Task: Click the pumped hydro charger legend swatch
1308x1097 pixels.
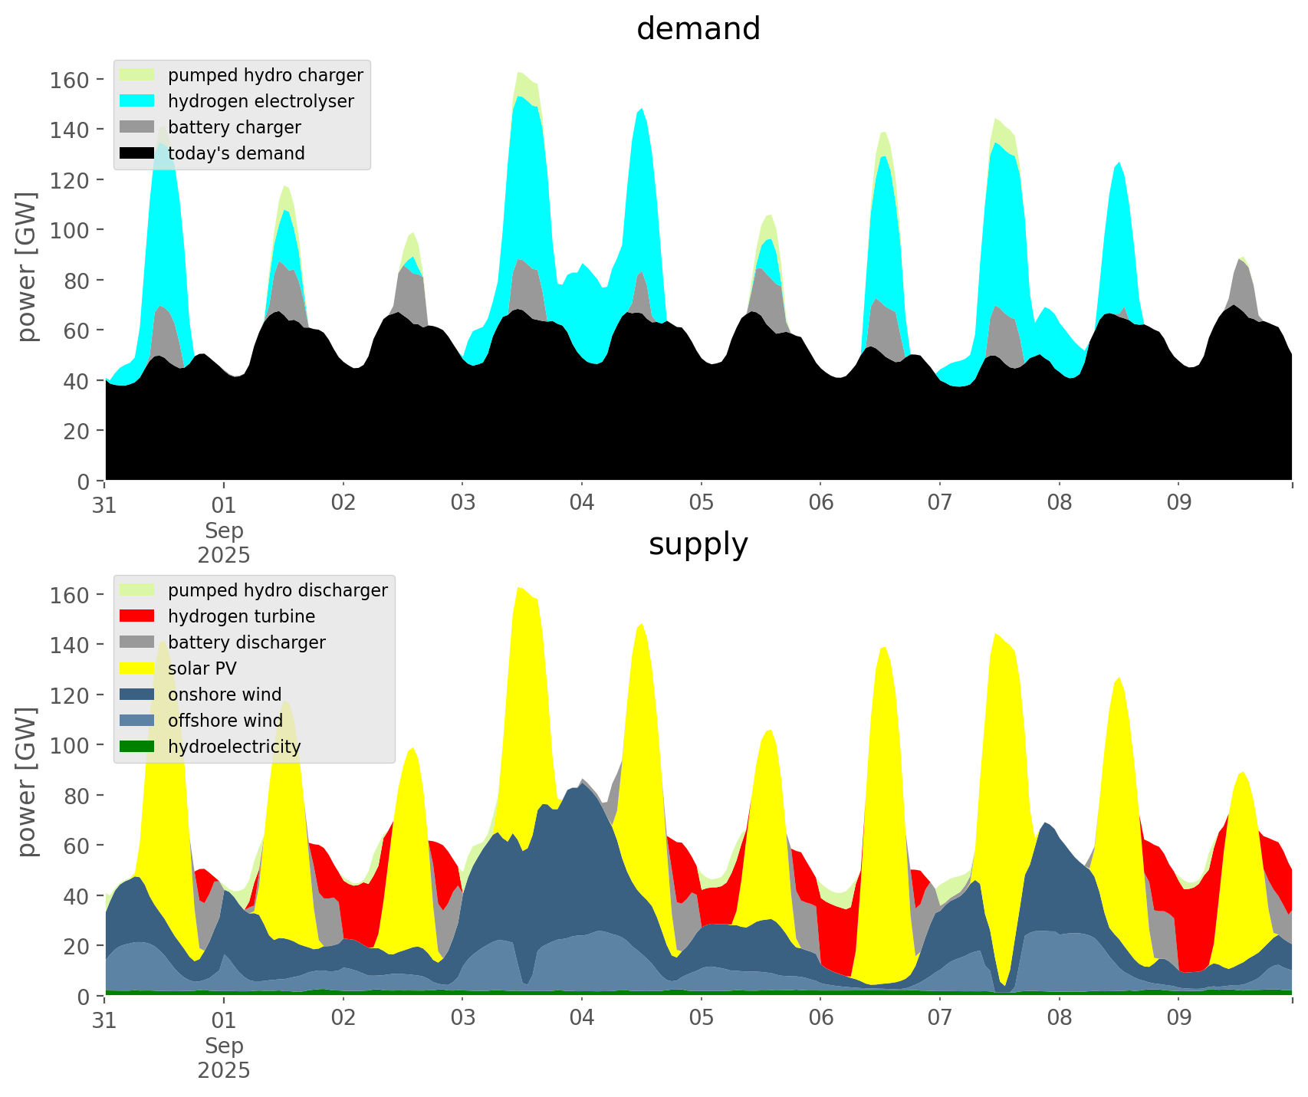Action: pos(137,75)
